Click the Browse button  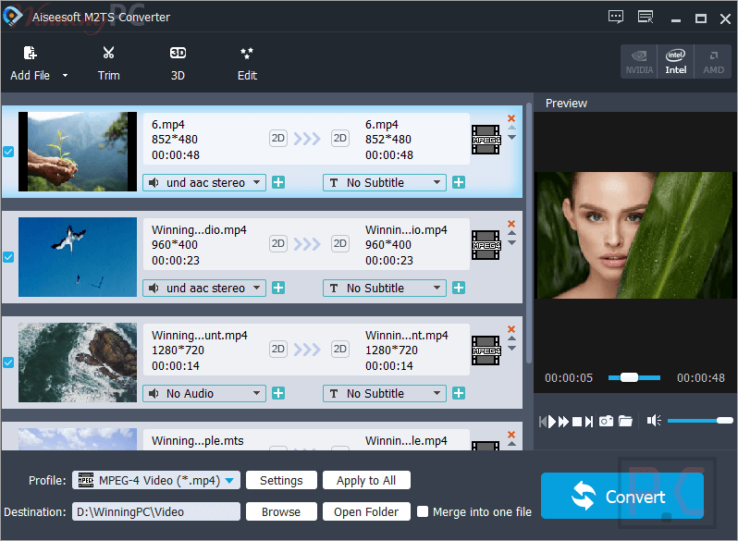[281, 511]
